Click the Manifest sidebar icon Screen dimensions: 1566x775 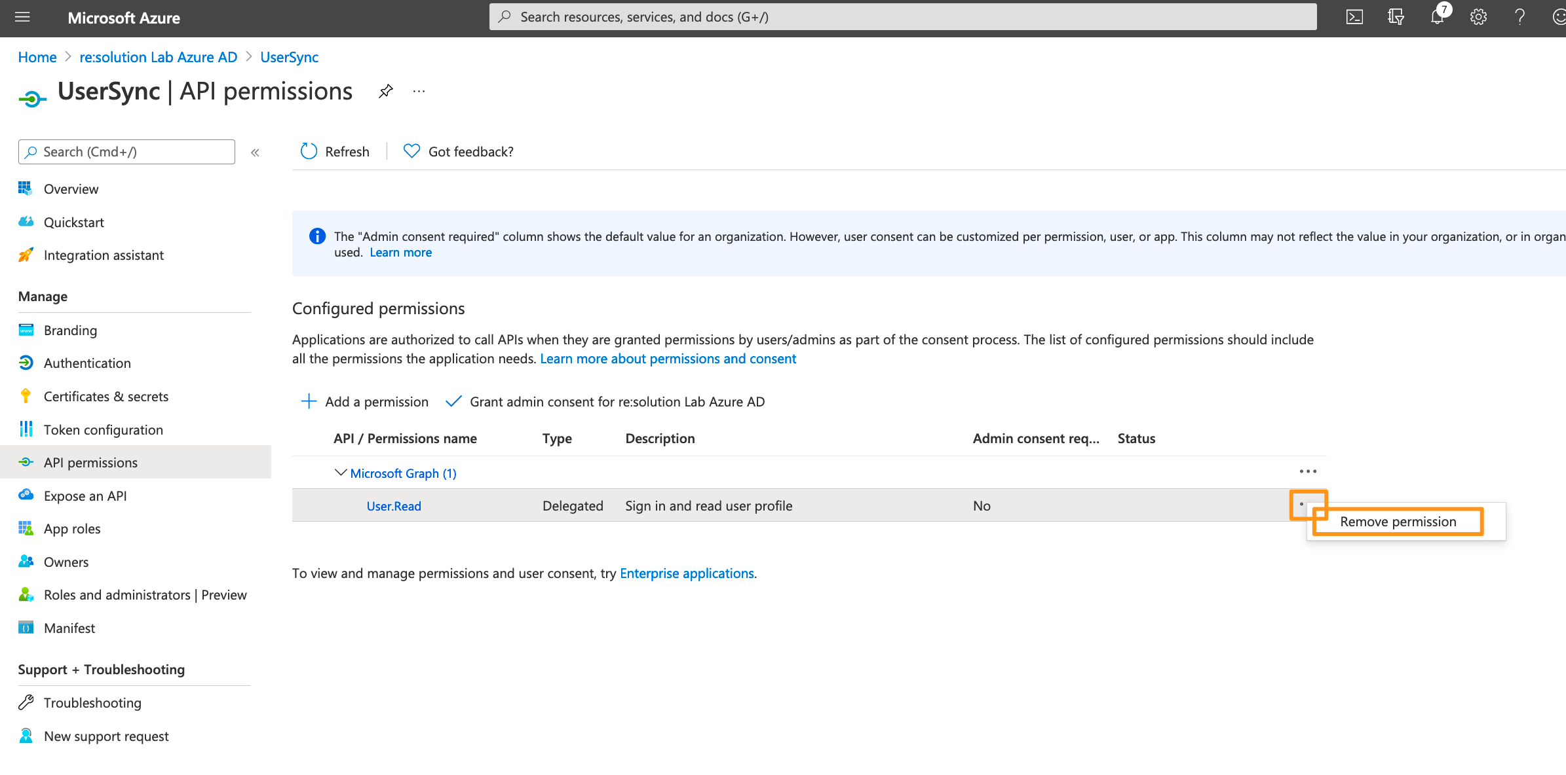[x=26, y=628]
